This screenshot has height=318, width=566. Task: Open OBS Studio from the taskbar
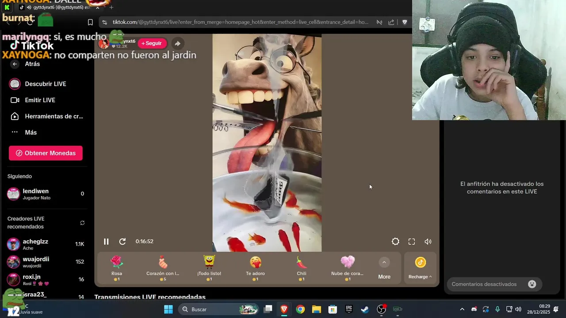pyautogui.click(x=381, y=309)
